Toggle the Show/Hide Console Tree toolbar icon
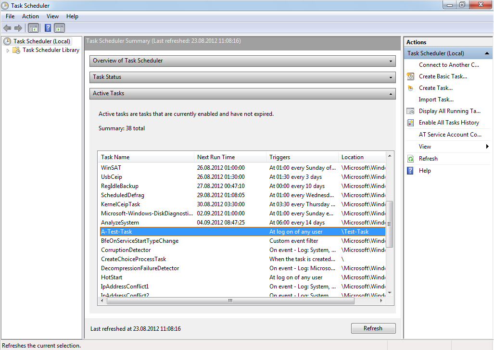 point(33,28)
